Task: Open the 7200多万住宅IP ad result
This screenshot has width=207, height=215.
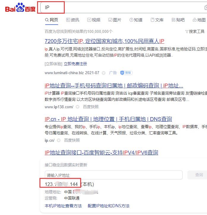Action: (105, 41)
